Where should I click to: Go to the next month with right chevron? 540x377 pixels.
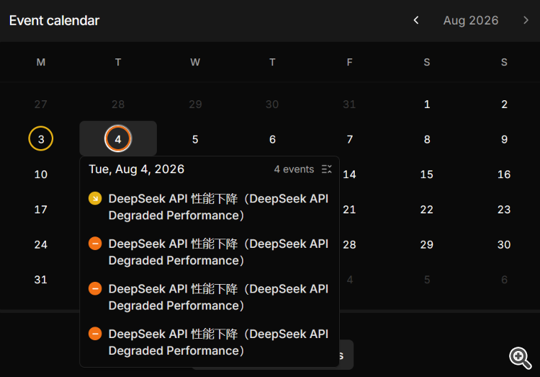(526, 20)
